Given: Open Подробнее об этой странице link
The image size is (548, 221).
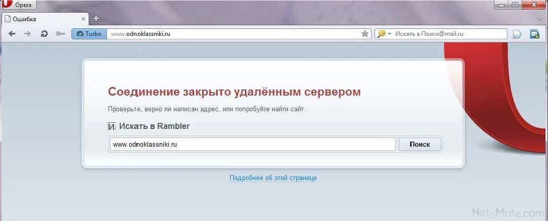Looking at the screenshot, I should coord(273,178).
